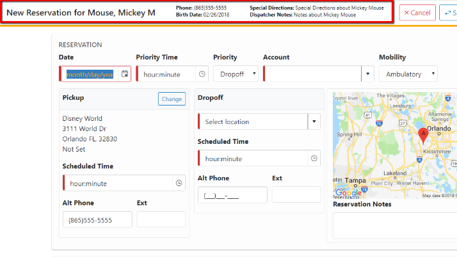Click the Cancel button

pyautogui.click(x=417, y=13)
